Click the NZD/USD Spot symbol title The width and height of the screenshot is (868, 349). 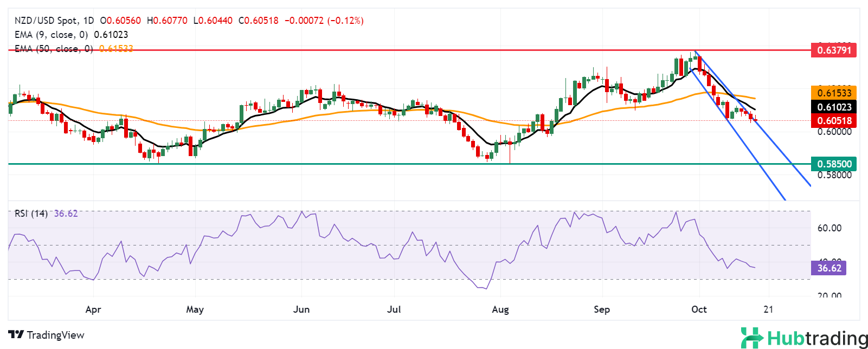tap(46, 21)
